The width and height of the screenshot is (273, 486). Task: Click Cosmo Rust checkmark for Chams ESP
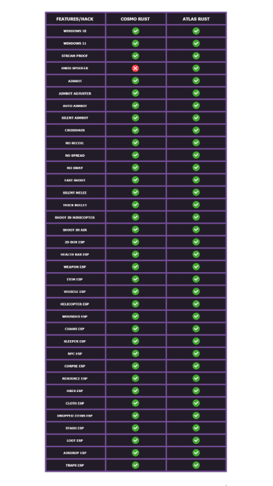[135, 329]
